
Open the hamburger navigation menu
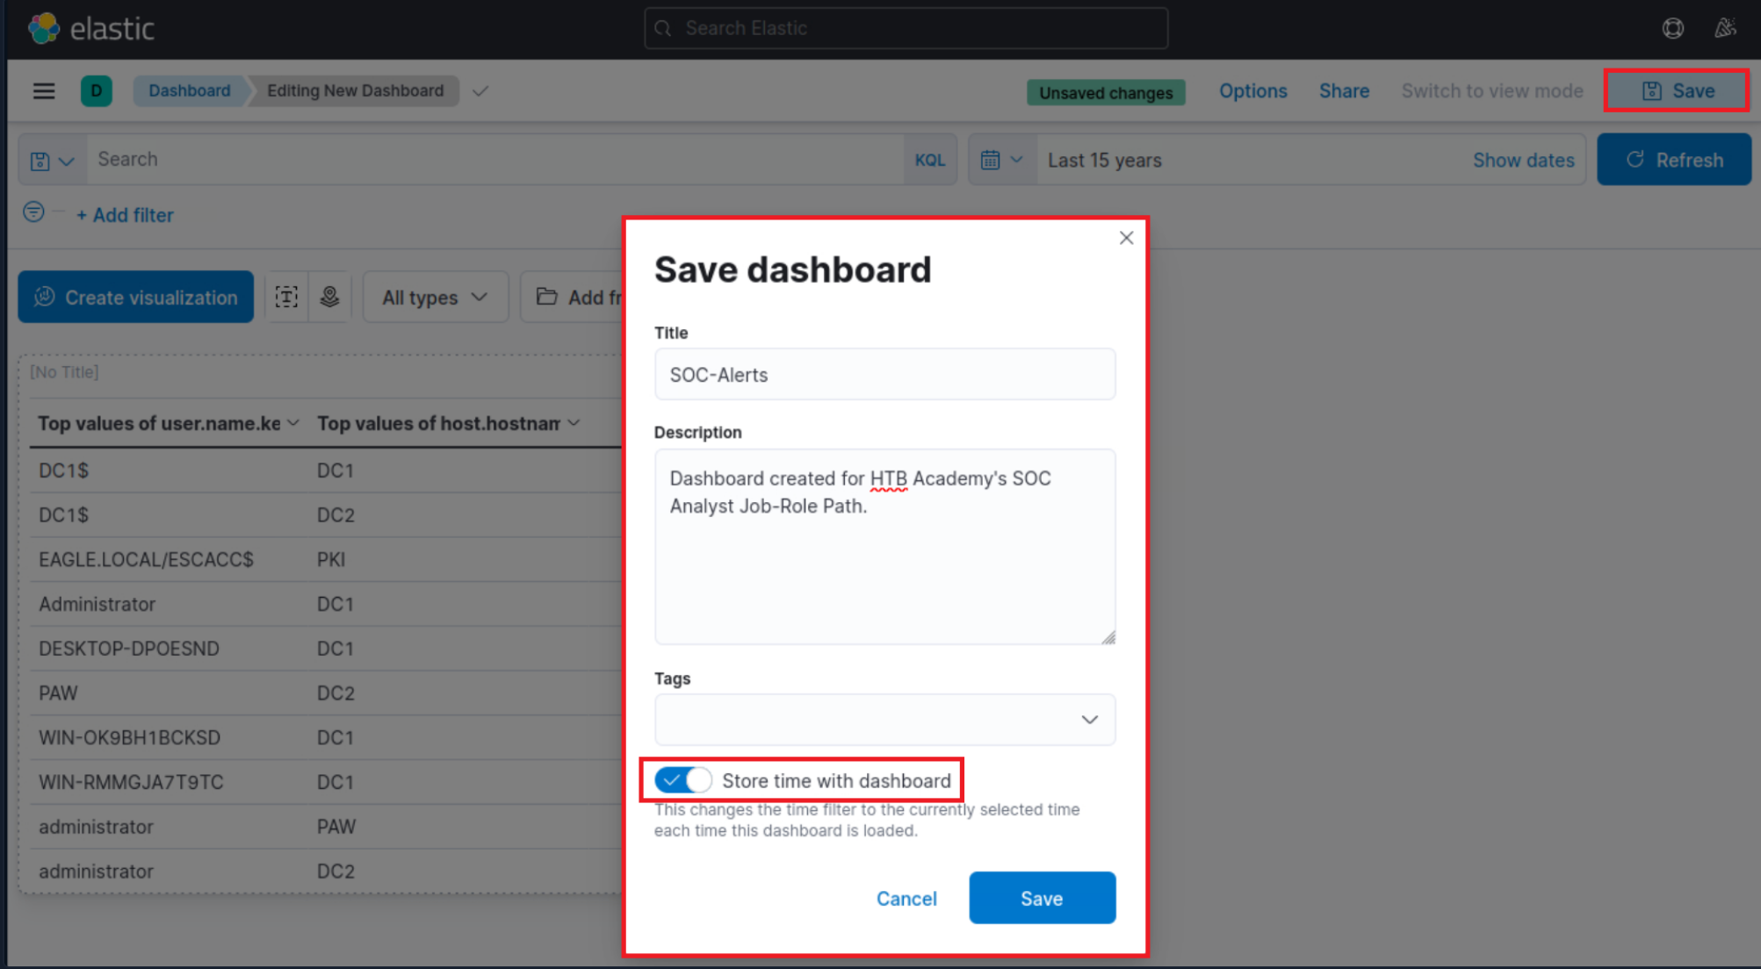coord(44,91)
